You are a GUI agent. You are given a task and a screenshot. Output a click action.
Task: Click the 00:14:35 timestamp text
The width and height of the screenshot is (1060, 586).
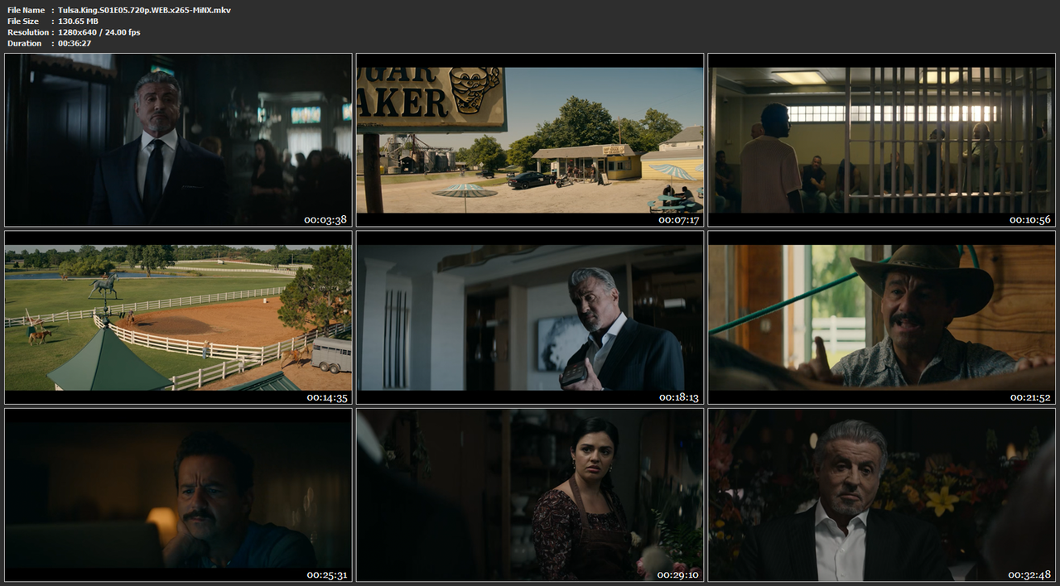click(326, 397)
